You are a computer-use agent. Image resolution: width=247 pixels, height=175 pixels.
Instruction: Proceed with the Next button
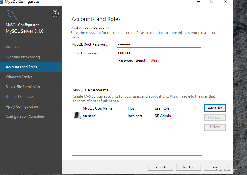point(188,167)
